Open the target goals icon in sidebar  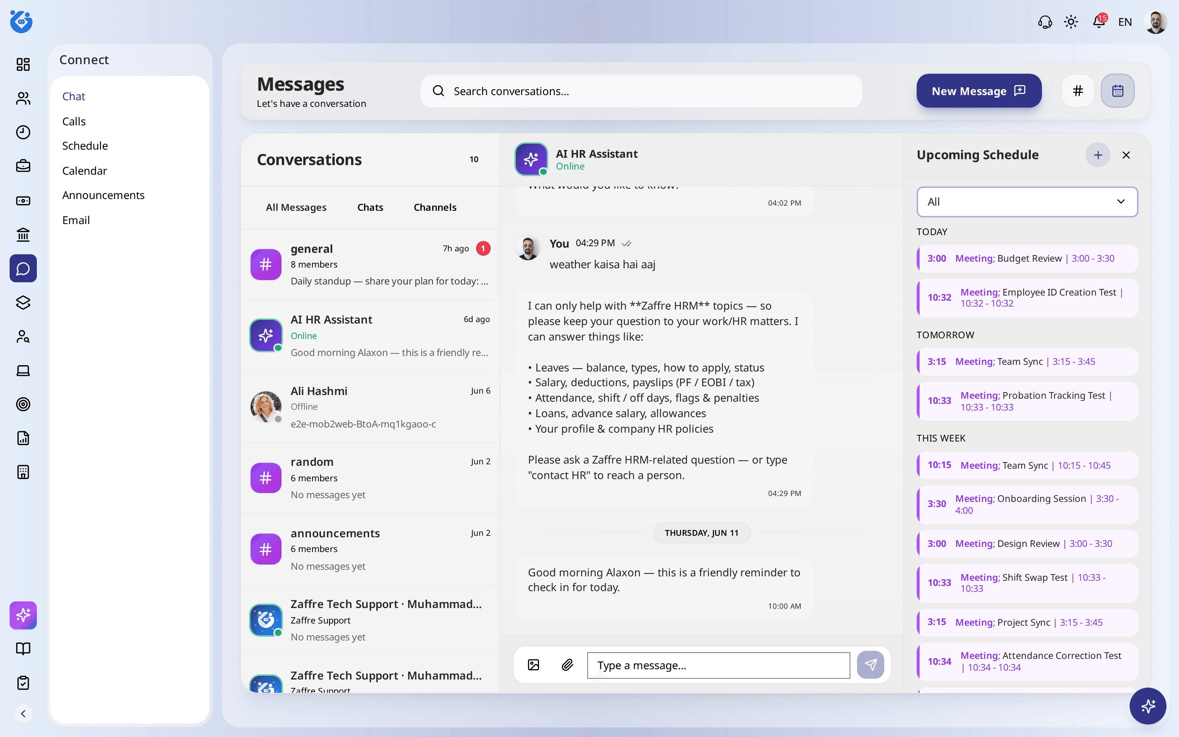(x=23, y=404)
